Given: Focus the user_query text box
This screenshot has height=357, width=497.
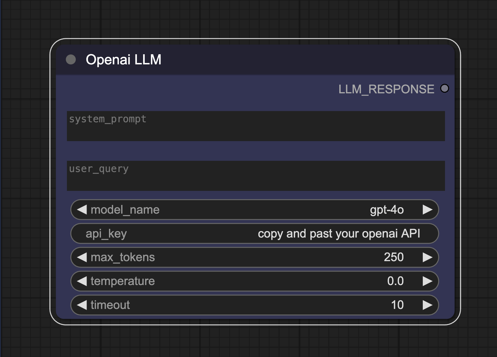Looking at the screenshot, I should (256, 176).
